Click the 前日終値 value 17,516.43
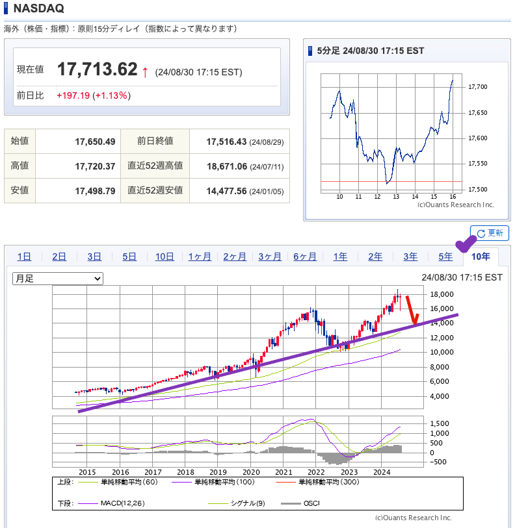 coord(227,142)
